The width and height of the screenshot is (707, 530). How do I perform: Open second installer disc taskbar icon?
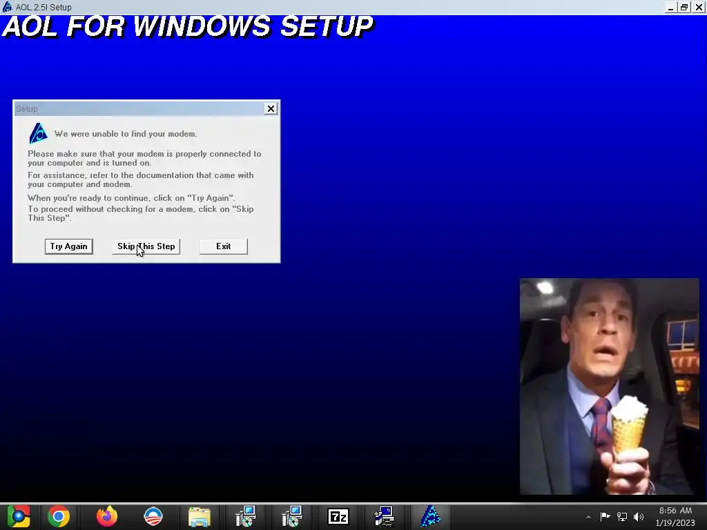[x=292, y=516]
